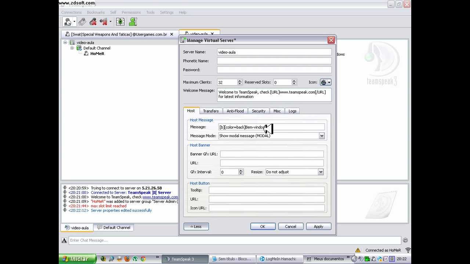Click the Icon URL field
The height and width of the screenshot is (264, 470).
(267, 208)
